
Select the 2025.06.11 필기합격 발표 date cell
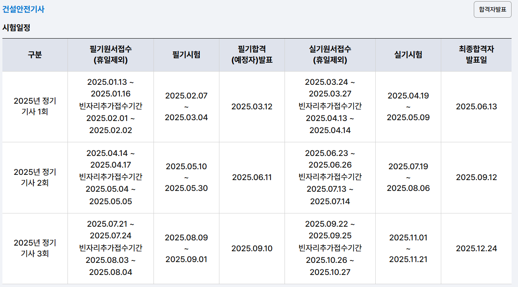(252, 177)
